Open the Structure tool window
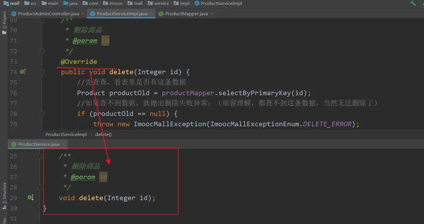Screen dimensions: 424x224 point(4,193)
